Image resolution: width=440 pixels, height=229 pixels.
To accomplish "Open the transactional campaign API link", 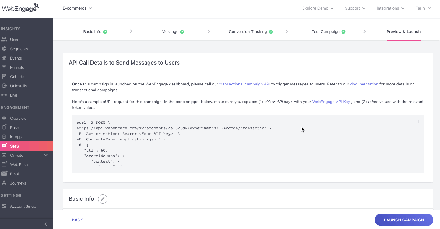I will click(x=245, y=84).
